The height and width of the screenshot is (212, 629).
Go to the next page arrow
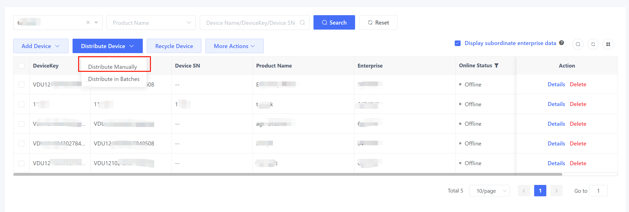[x=556, y=191]
